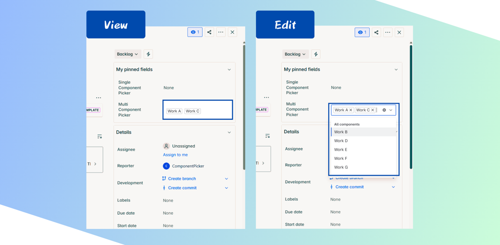Open the Backlog status dropdown in View panel
The image size is (500, 245).
(127, 54)
